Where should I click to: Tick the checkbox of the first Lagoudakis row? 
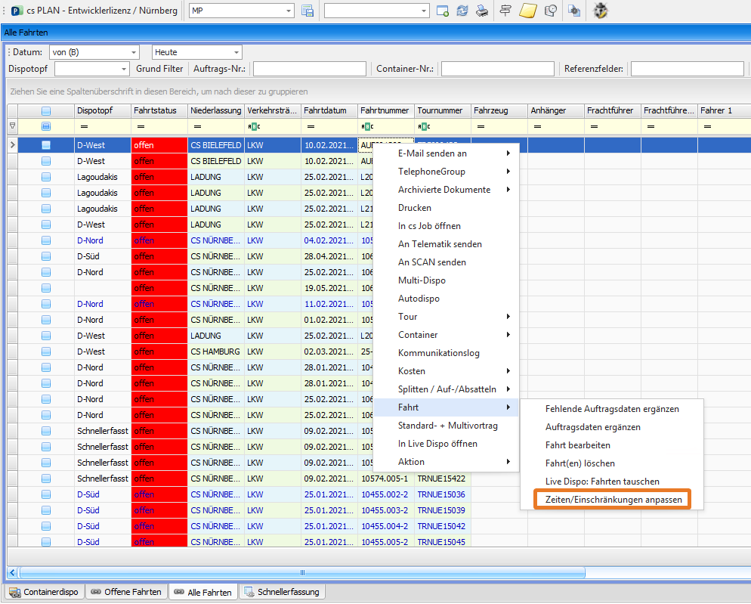tap(46, 176)
